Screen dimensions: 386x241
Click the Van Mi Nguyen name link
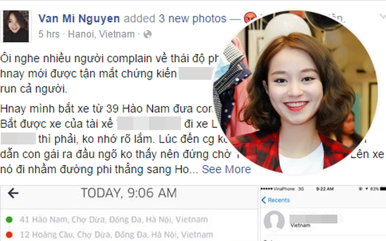click(x=79, y=19)
